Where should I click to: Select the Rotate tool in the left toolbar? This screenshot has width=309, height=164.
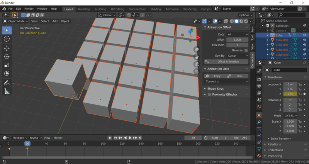click(x=7, y=57)
